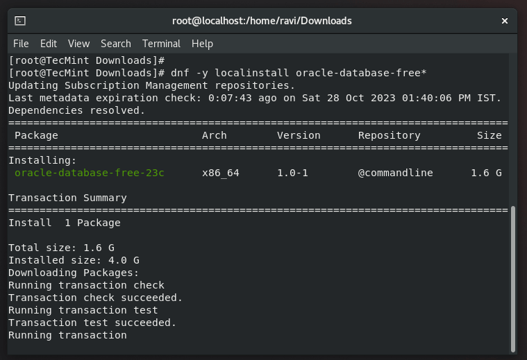Click the Transaction Summary heading
Viewport: 527px width, 360px height.
coord(67,198)
